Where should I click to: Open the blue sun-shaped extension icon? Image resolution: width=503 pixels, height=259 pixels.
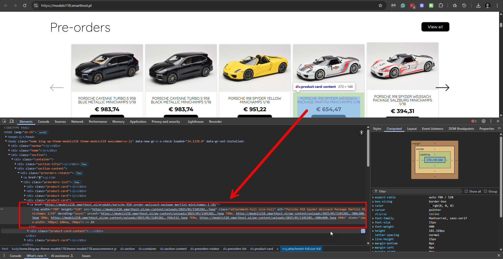[x=422, y=5]
